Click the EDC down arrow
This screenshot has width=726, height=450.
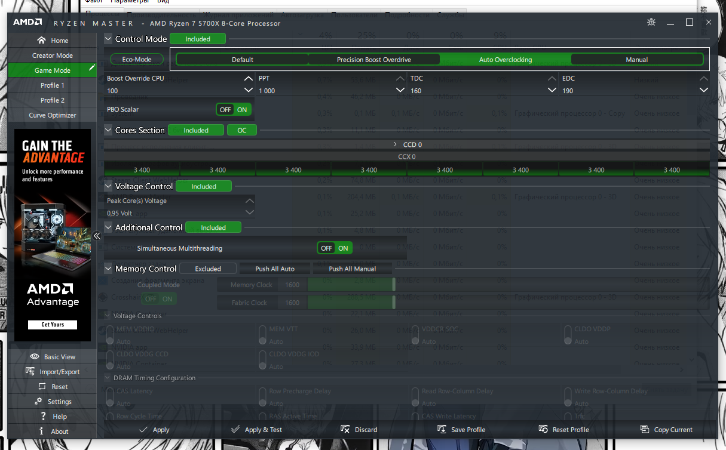coord(704,90)
